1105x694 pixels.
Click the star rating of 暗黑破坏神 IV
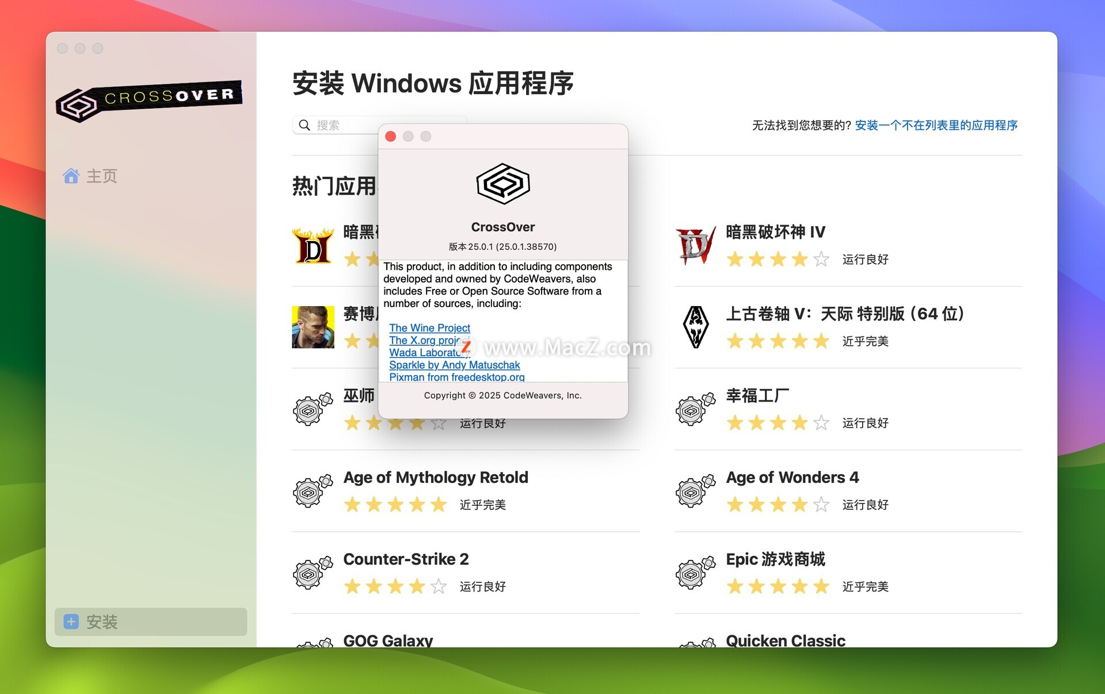pyautogui.click(x=778, y=260)
